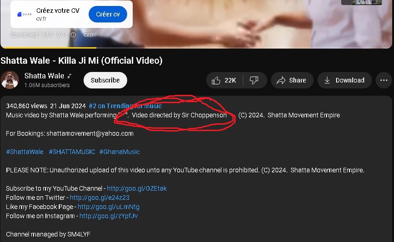Screen dimensions: 394x242
Task: Open Shatta Wale channel avatar
Action: coord(10,80)
